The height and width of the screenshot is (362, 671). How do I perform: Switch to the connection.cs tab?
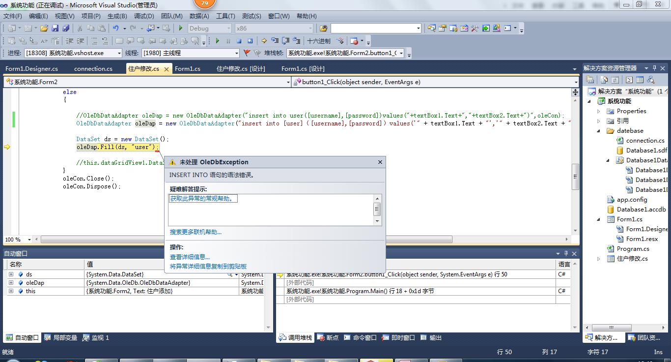pos(93,69)
